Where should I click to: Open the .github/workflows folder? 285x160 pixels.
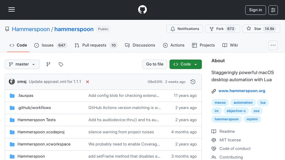pyautogui.click(x=34, y=108)
